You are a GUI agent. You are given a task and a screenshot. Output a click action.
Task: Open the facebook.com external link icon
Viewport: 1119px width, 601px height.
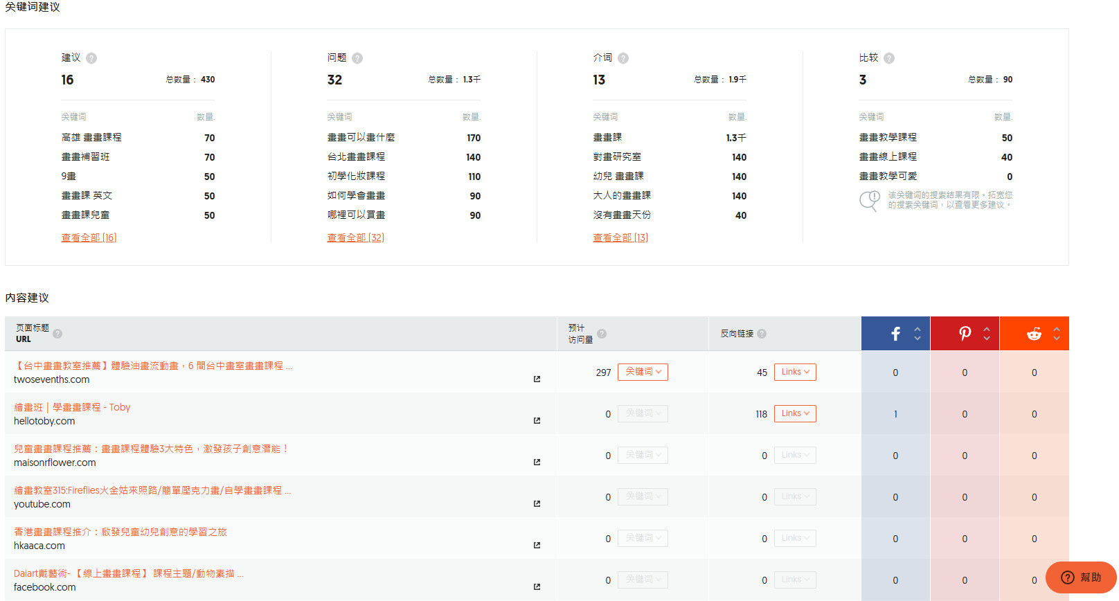pos(537,587)
